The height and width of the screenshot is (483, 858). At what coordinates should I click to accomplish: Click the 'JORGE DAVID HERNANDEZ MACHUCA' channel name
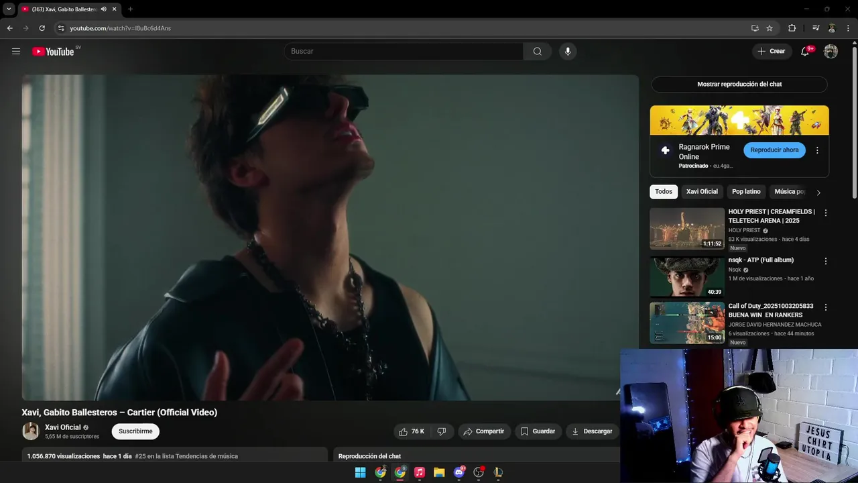pos(775,325)
